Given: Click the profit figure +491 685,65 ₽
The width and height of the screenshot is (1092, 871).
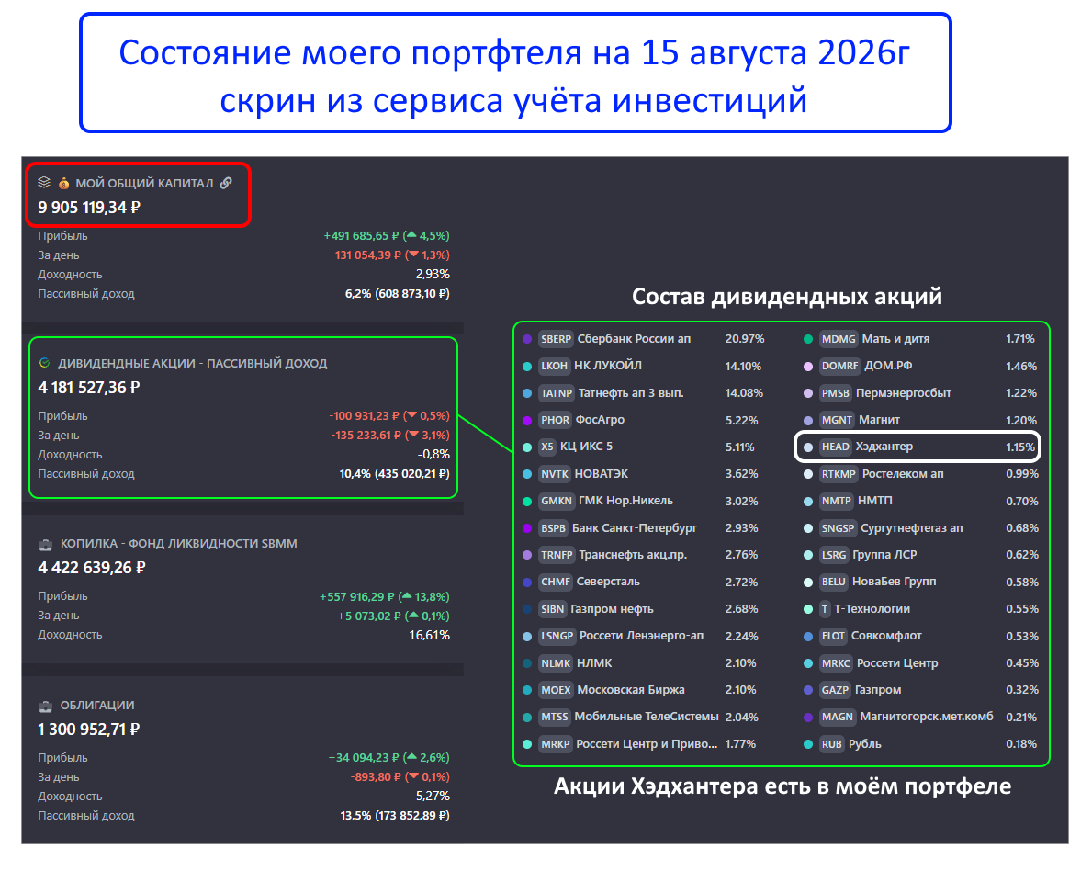Looking at the screenshot, I should tap(362, 235).
